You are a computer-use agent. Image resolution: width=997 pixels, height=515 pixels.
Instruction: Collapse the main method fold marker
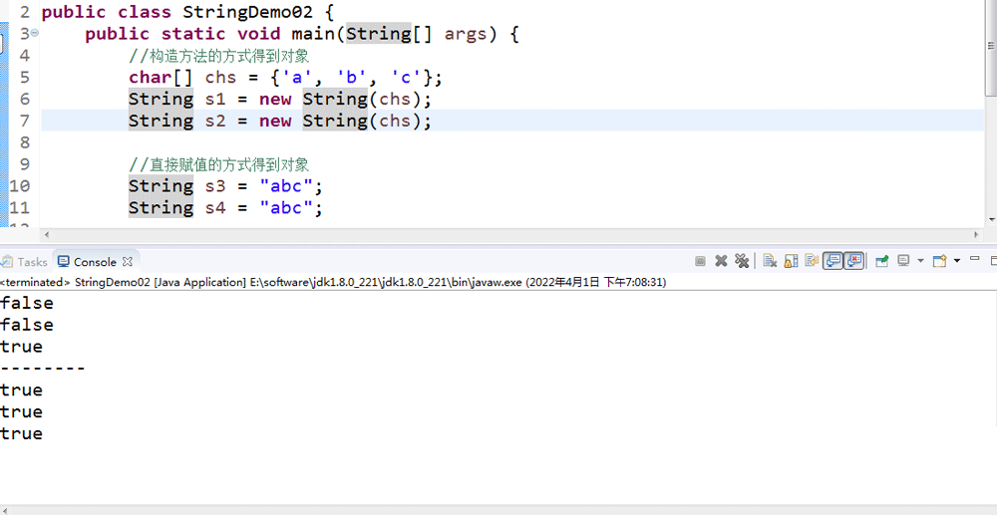pyautogui.click(x=34, y=33)
